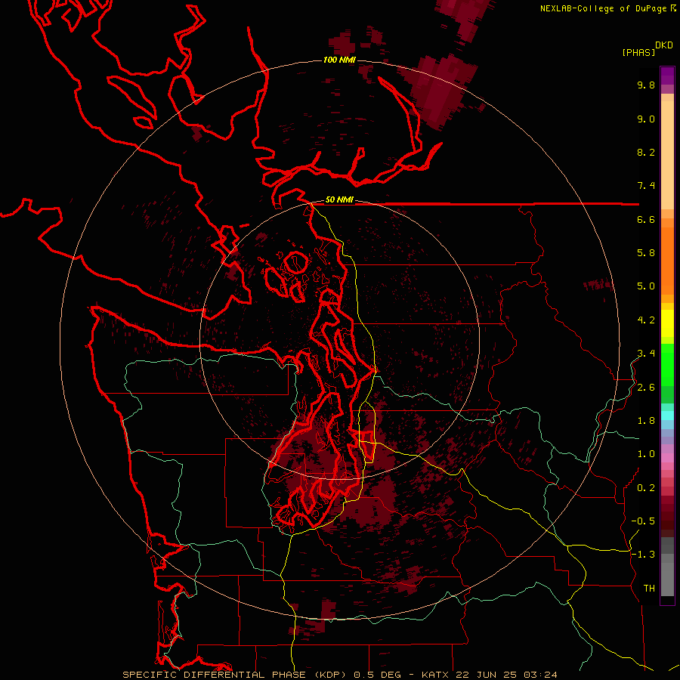Click the KATX station identifier in caption
The height and width of the screenshot is (680, 680).
[x=436, y=675]
